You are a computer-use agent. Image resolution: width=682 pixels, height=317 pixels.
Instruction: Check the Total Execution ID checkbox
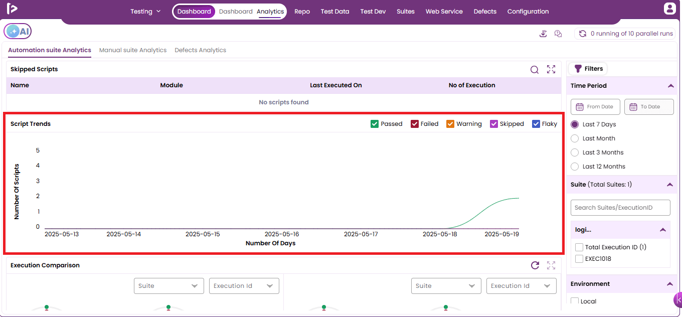click(x=579, y=247)
